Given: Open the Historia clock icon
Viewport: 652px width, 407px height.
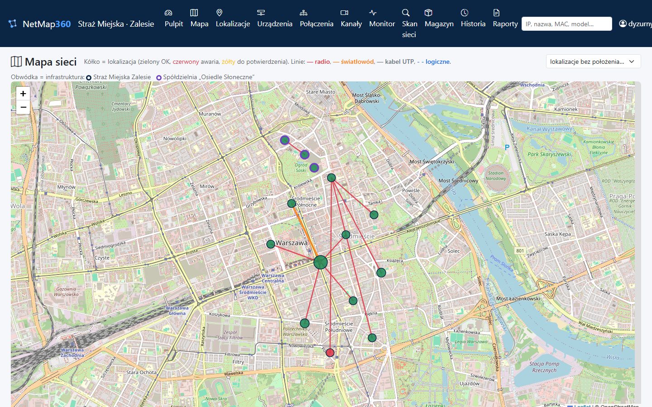Looking at the screenshot, I should (465, 13).
